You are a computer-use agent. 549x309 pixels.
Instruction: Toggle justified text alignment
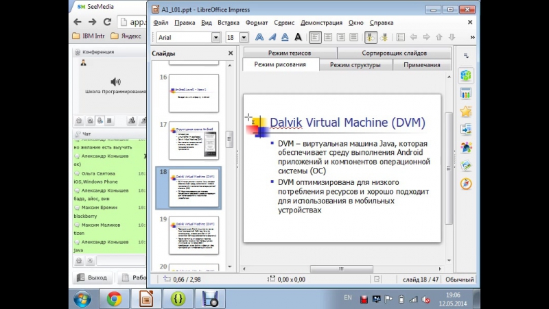point(354,37)
